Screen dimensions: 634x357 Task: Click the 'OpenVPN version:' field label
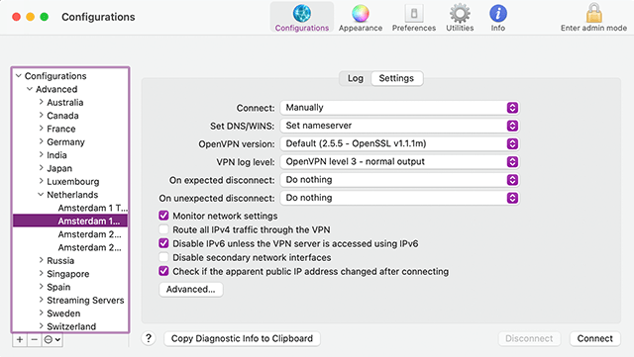point(237,144)
